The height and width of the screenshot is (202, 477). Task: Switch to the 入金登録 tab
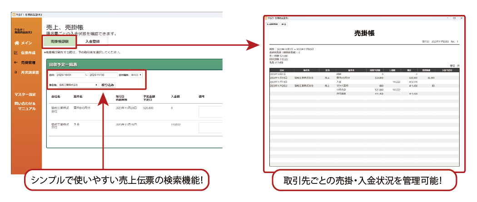point(93,41)
